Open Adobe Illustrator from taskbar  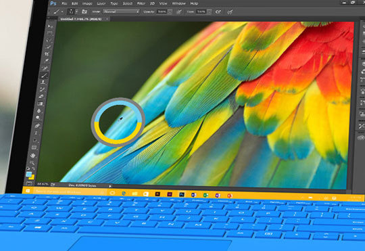pyautogui.click(x=157, y=194)
